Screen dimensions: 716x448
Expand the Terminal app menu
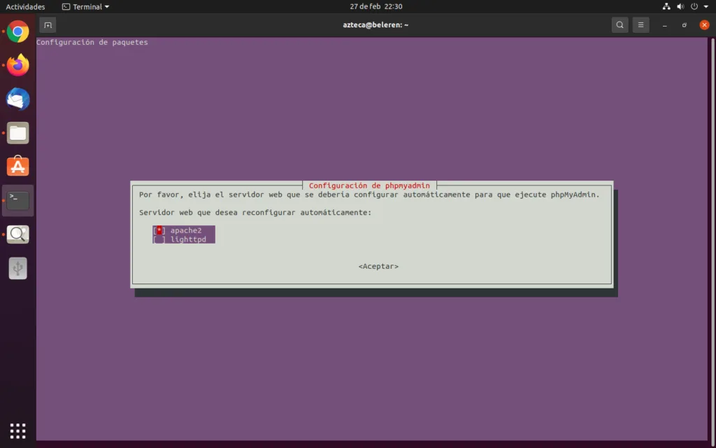coord(86,7)
